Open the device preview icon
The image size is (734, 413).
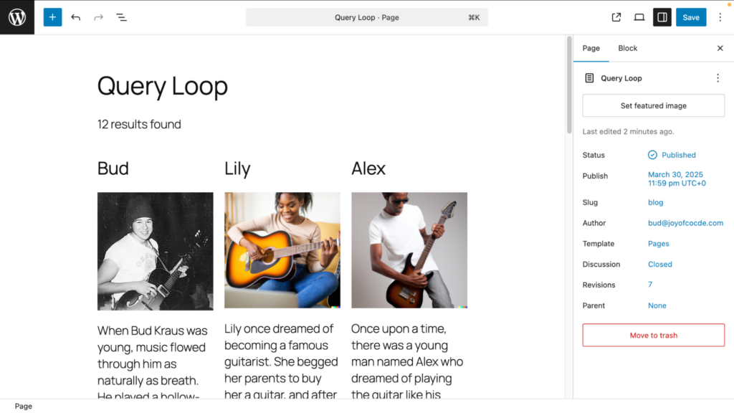click(639, 17)
